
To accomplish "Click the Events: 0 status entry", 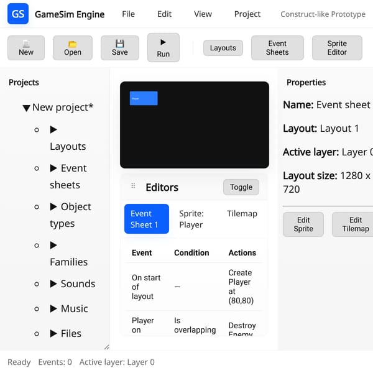I will click(55, 362).
